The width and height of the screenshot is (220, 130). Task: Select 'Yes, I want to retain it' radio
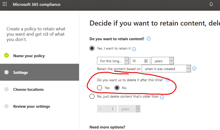[92, 48]
